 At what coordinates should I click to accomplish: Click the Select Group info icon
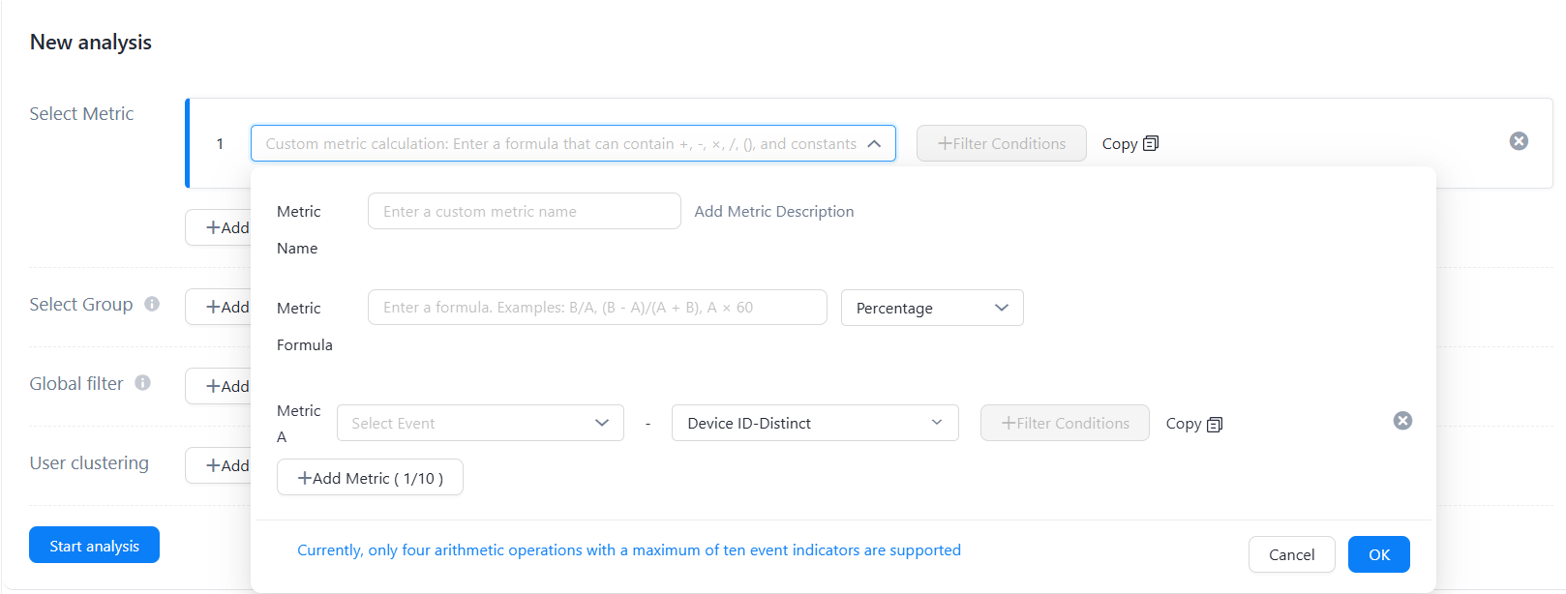152,304
